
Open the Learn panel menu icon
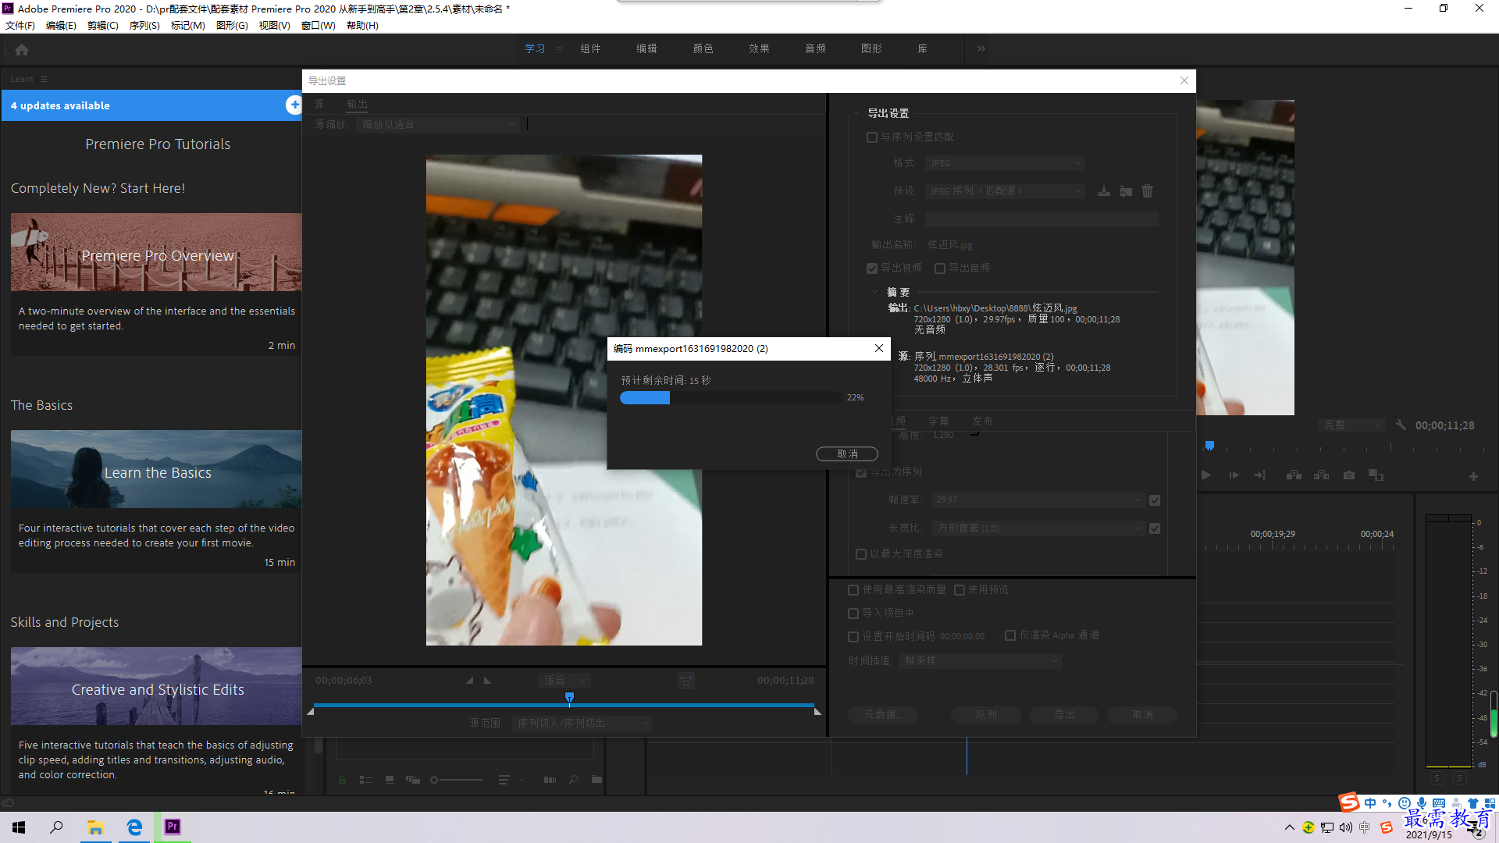[44, 79]
